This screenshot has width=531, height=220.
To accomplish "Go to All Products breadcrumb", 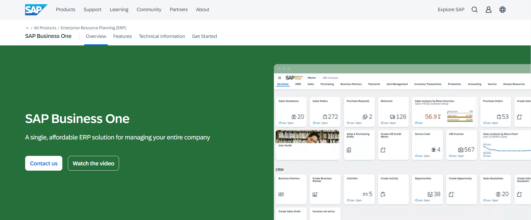I will (45, 28).
